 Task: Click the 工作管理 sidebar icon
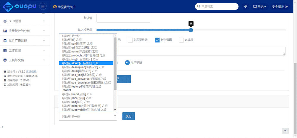[x=5, y=50]
